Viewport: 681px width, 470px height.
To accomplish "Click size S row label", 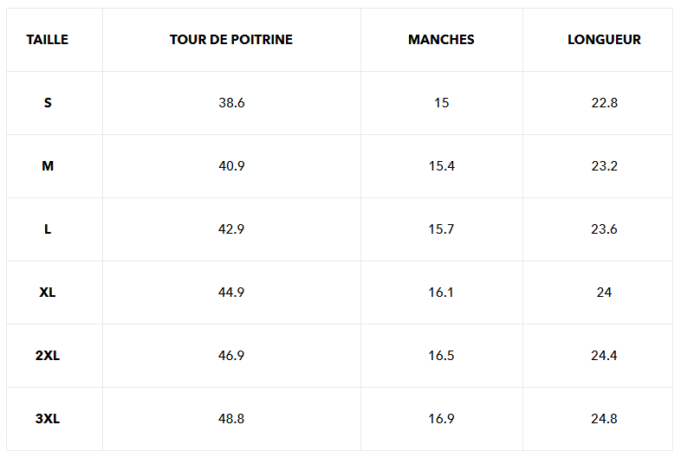I will click(x=48, y=103).
